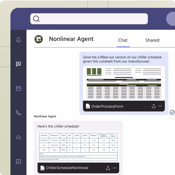Switch to the Chat tab
This screenshot has height=175, width=175.
coord(123,40)
